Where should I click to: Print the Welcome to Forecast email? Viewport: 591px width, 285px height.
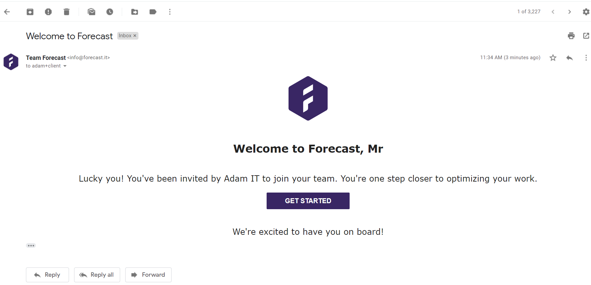(571, 36)
